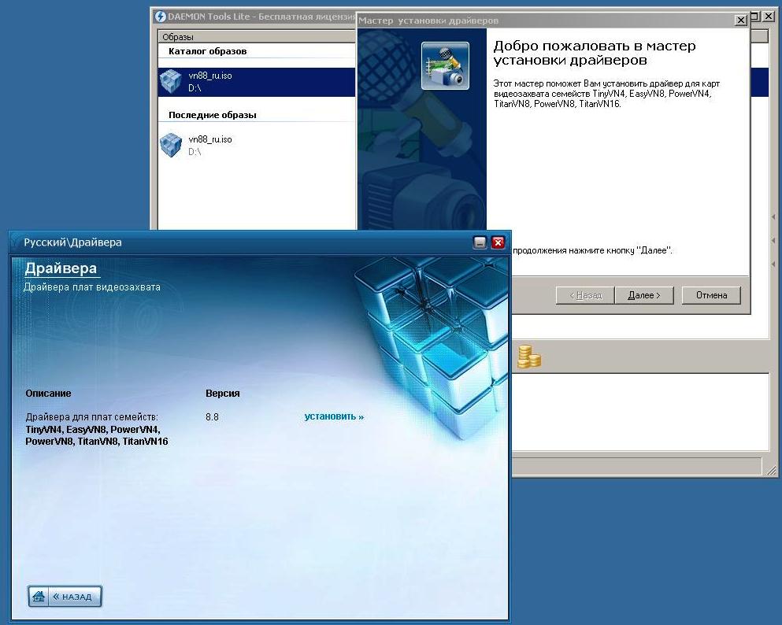Click the camera and microphone wizard icon
The width and height of the screenshot is (782, 625).
[445, 65]
